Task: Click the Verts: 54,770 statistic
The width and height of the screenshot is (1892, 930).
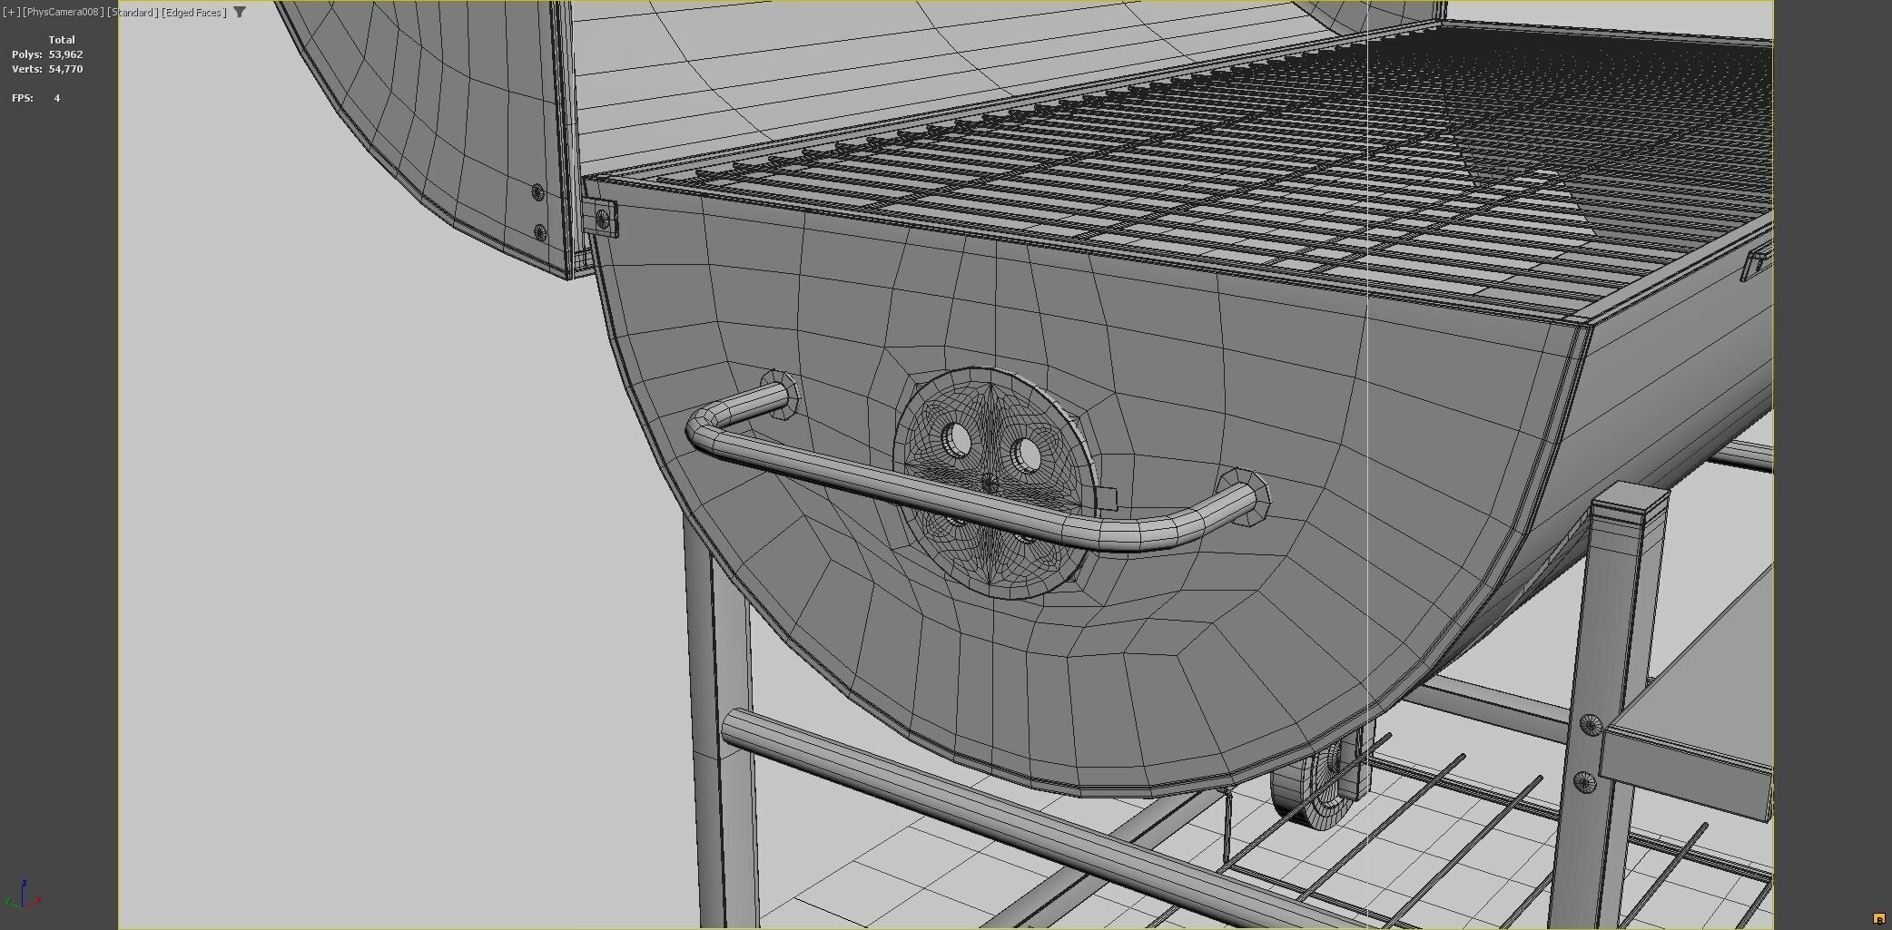Action: 47,69
